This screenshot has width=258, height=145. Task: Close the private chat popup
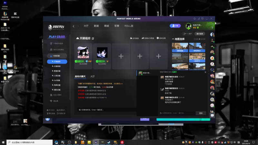pyautogui.click(x=205, y=72)
